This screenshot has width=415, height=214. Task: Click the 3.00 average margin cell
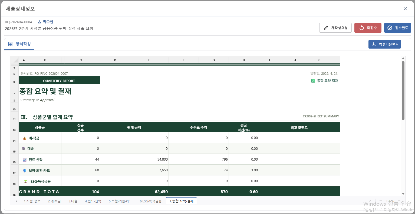click(x=244, y=170)
